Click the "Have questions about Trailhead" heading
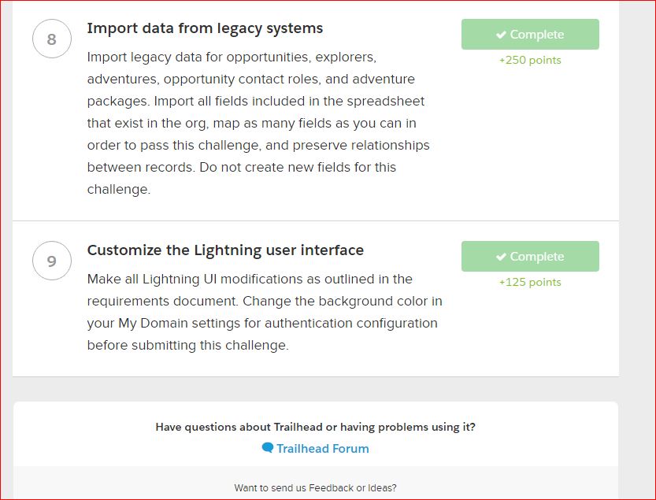656x500 pixels. (315, 427)
